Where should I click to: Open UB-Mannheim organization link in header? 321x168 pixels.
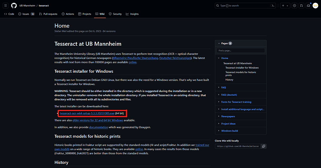(27, 6)
